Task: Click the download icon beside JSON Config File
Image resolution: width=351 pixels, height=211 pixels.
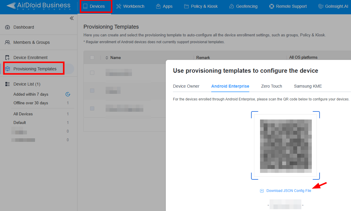Action: pos(262,191)
